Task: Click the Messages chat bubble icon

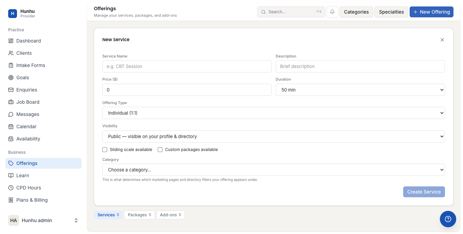Action: point(11,114)
